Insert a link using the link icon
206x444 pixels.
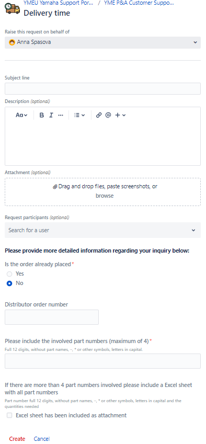(x=99, y=115)
